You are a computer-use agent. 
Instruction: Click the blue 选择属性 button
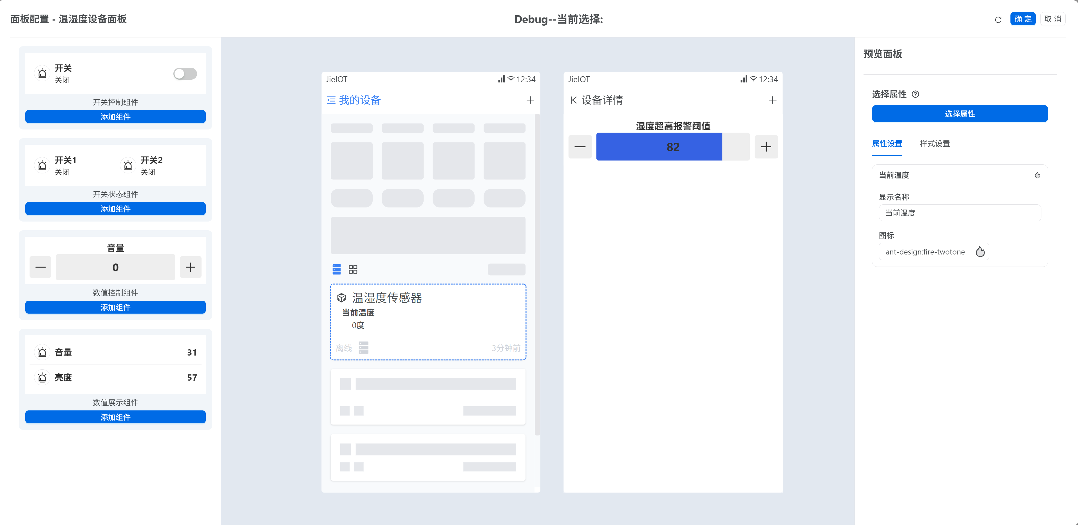tap(960, 114)
